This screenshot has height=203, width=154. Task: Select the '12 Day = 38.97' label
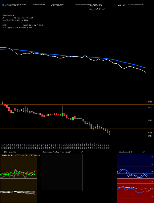tap(11, 6)
